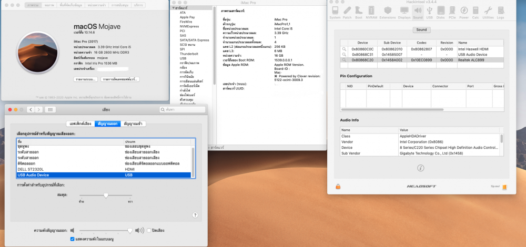Image resolution: width=526 pixels, height=247 pixels.
Task: Open the Disks tab in Hackintool
Action: (x=441, y=13)
